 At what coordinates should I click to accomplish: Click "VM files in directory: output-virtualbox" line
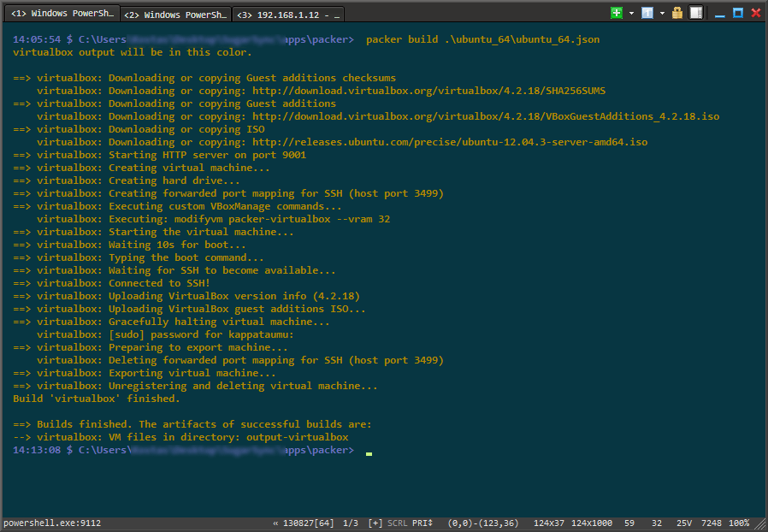pyautogui.click(x=180, y=437)
